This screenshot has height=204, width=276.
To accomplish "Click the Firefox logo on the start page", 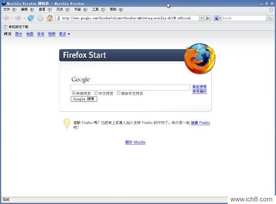I will [200, 58].
